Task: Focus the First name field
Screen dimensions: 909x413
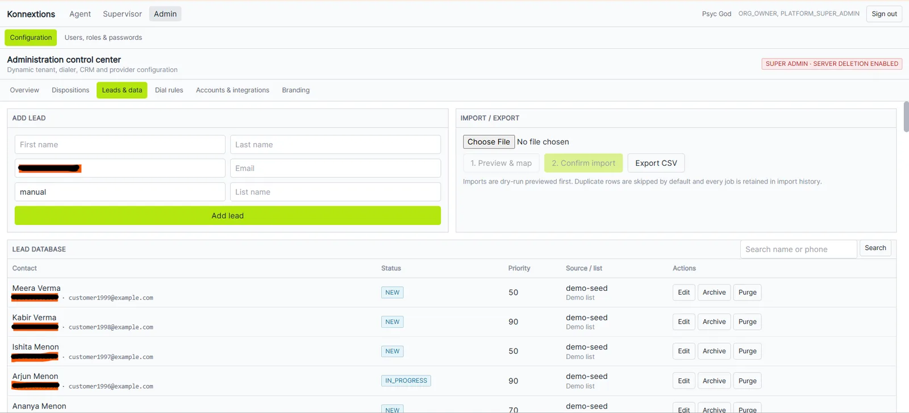Action: (120, 144)
